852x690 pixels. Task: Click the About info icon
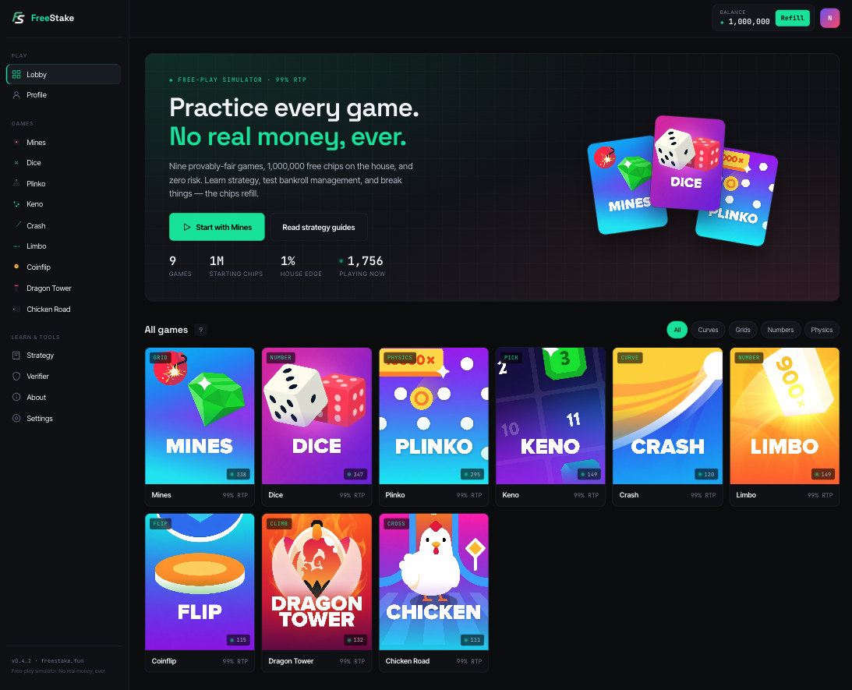(16, 397)
